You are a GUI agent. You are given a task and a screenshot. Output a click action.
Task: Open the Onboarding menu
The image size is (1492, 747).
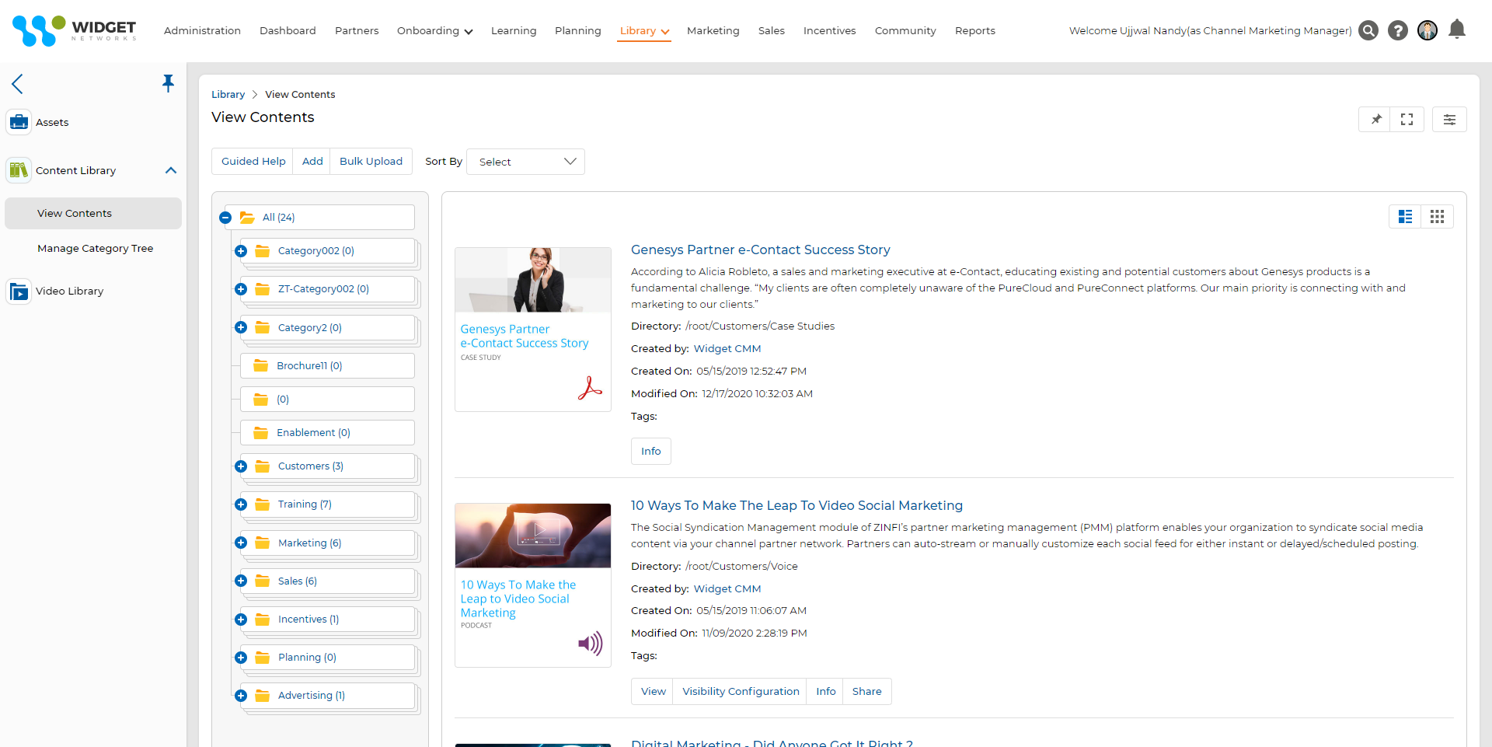pyautogui.click(x=434, y=31)
